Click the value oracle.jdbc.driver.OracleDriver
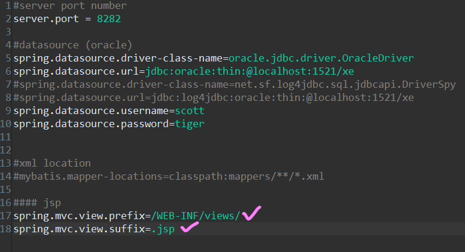Screen dimensions: 465x252 321,59
